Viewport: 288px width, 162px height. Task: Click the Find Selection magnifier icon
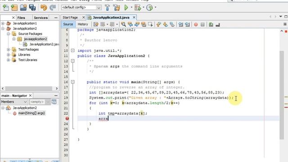pyautogui.click(x=123, y=24)
